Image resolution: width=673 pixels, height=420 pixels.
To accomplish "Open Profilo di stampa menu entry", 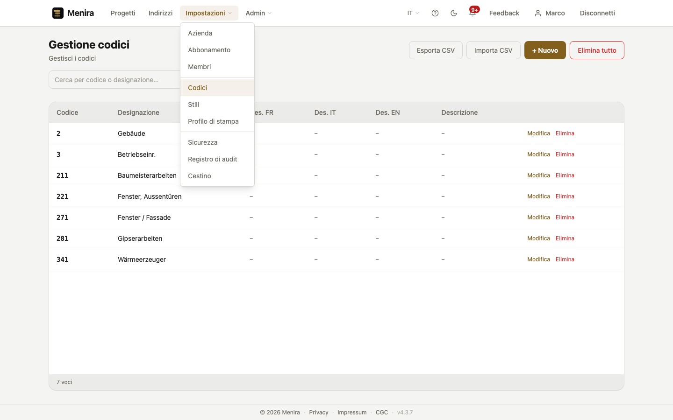I will pos(217,121).
